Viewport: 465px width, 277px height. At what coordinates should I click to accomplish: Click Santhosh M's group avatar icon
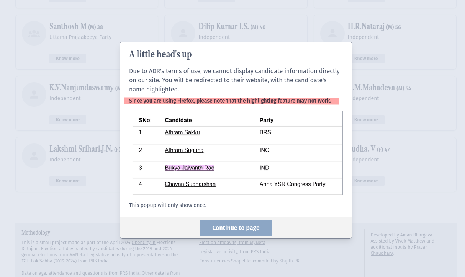pos(34,33)
